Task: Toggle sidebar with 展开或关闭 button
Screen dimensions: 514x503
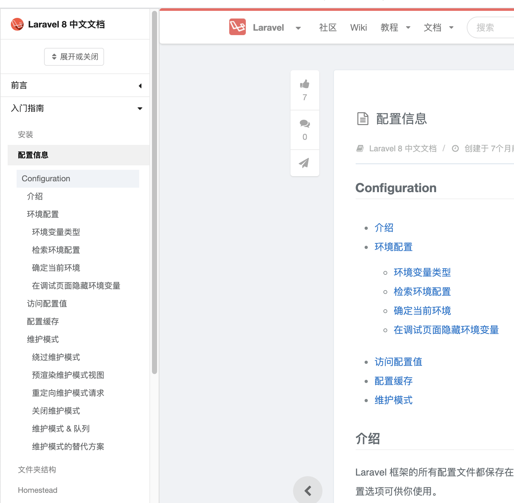Action: click(x=74, y=57)
